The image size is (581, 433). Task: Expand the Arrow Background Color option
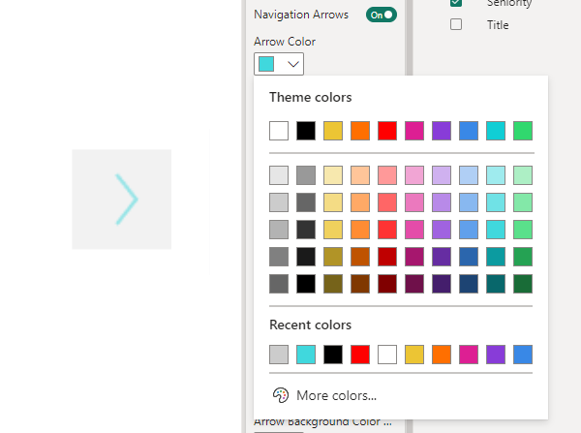coord(322,423)
